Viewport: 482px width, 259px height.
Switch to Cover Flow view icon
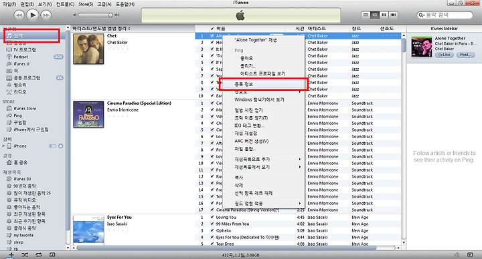394,15
